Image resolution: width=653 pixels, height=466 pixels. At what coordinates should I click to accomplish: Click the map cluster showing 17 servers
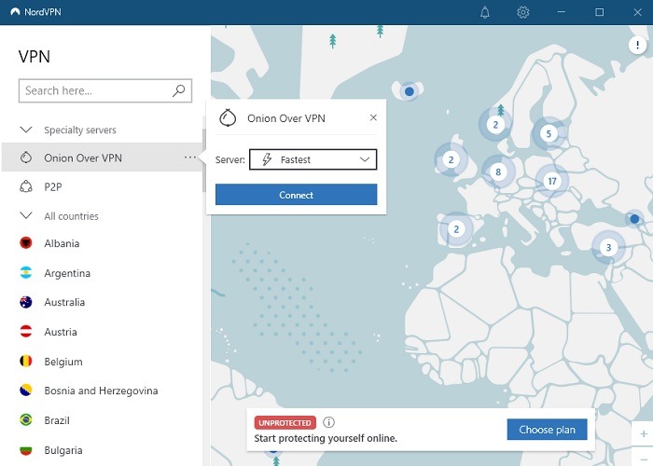[552, 180]
